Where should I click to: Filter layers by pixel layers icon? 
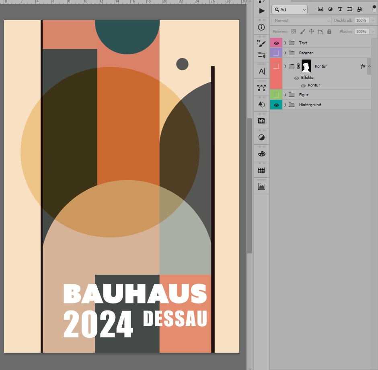[320, 9]
